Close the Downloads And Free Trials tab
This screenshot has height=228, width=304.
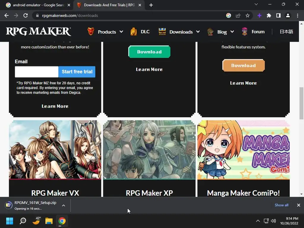(x=140, y=5)
